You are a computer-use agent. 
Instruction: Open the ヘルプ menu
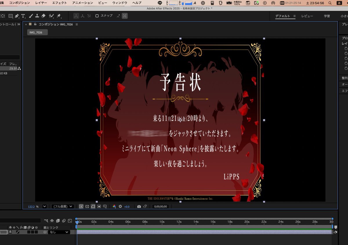pos(137,3)
